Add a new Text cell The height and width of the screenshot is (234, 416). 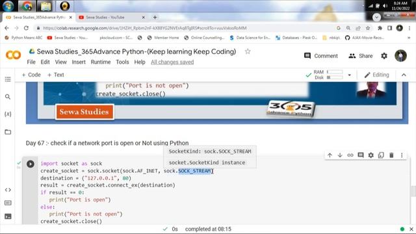(56, 75)
